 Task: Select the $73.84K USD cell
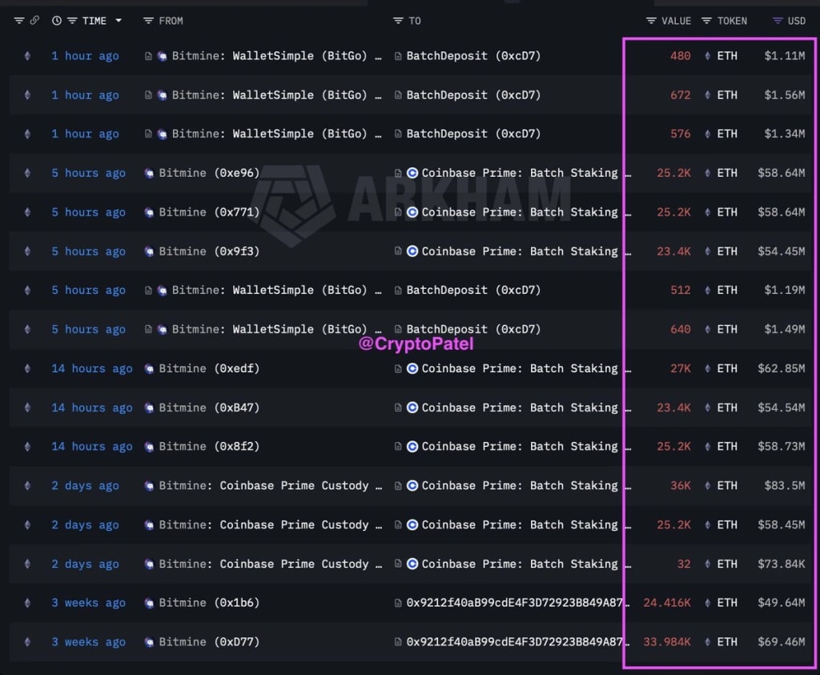tap(782, 565)
